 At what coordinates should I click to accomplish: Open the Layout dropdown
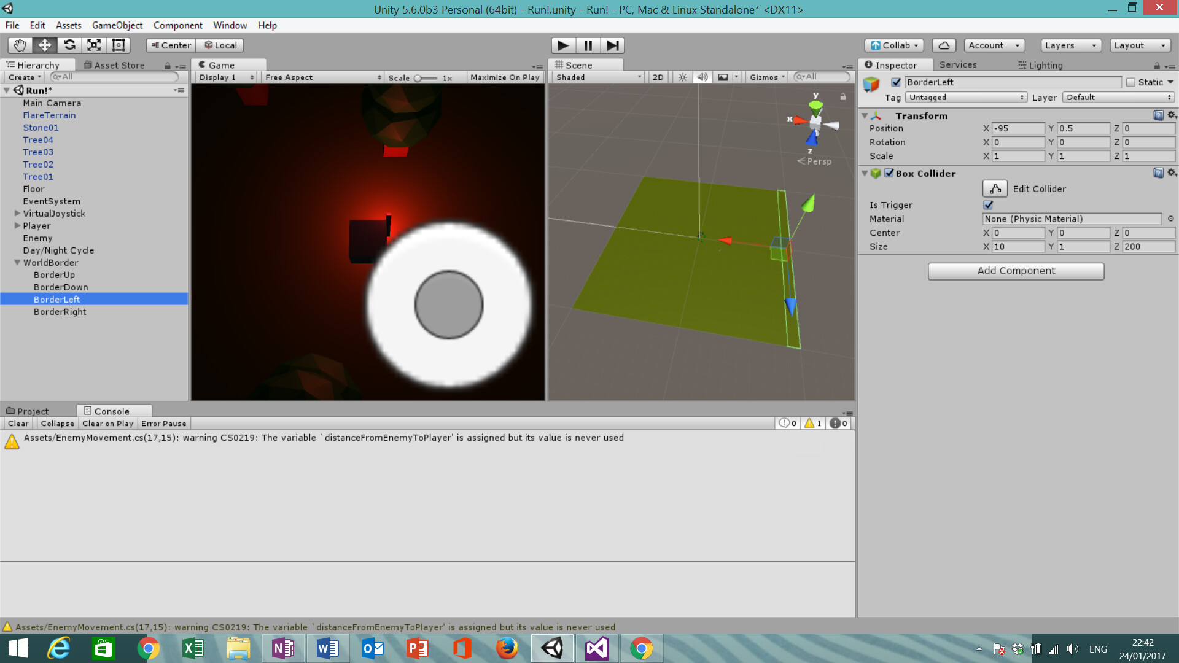pyautogui.click(x=1140, y=45)
